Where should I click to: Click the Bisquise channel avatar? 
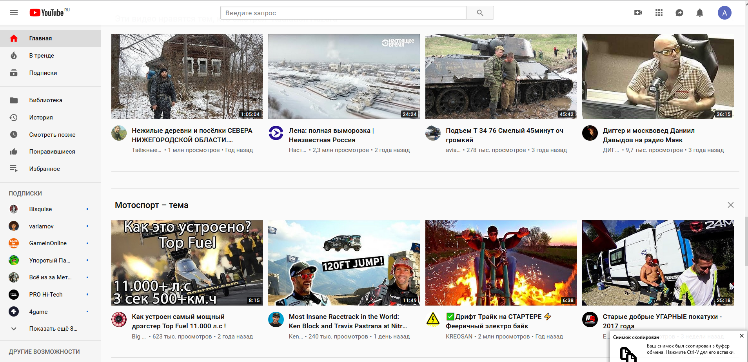tap(14, 209)
